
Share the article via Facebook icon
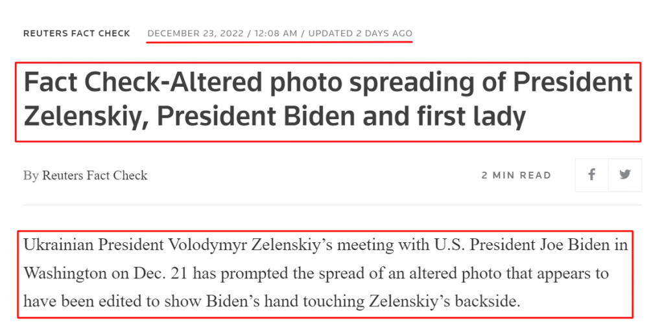(x=591, y=175)
